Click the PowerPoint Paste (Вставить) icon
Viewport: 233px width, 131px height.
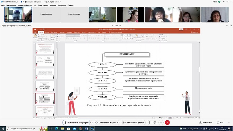point(35,36)
